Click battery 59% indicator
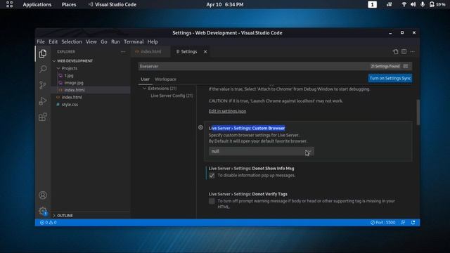450x253 pixels. click(437, 4)
